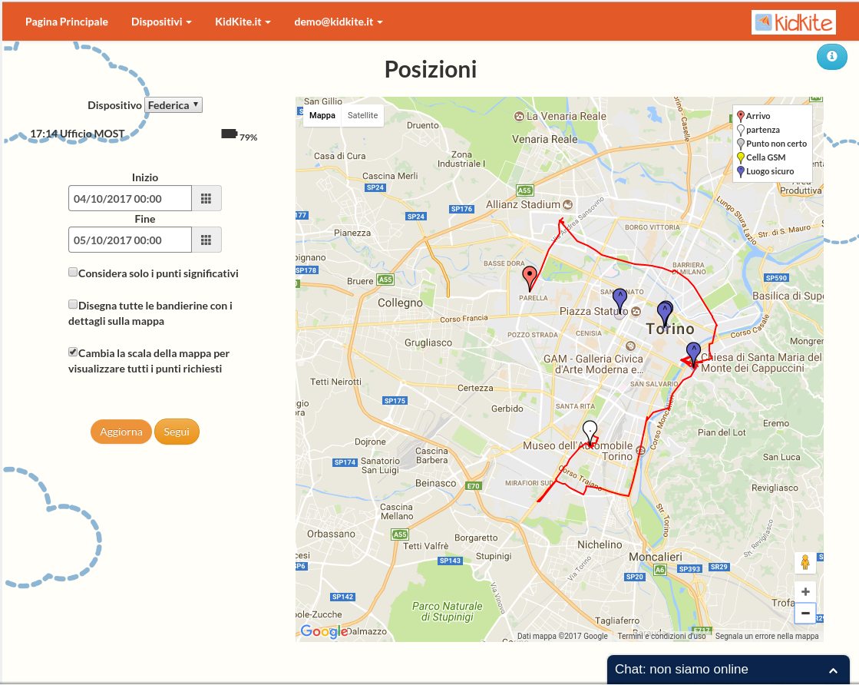Image resolution: width=859 pixels, height=685 pixels.
Task: Click the 'Moncalieri' label on the map
Action: [656, 557]
